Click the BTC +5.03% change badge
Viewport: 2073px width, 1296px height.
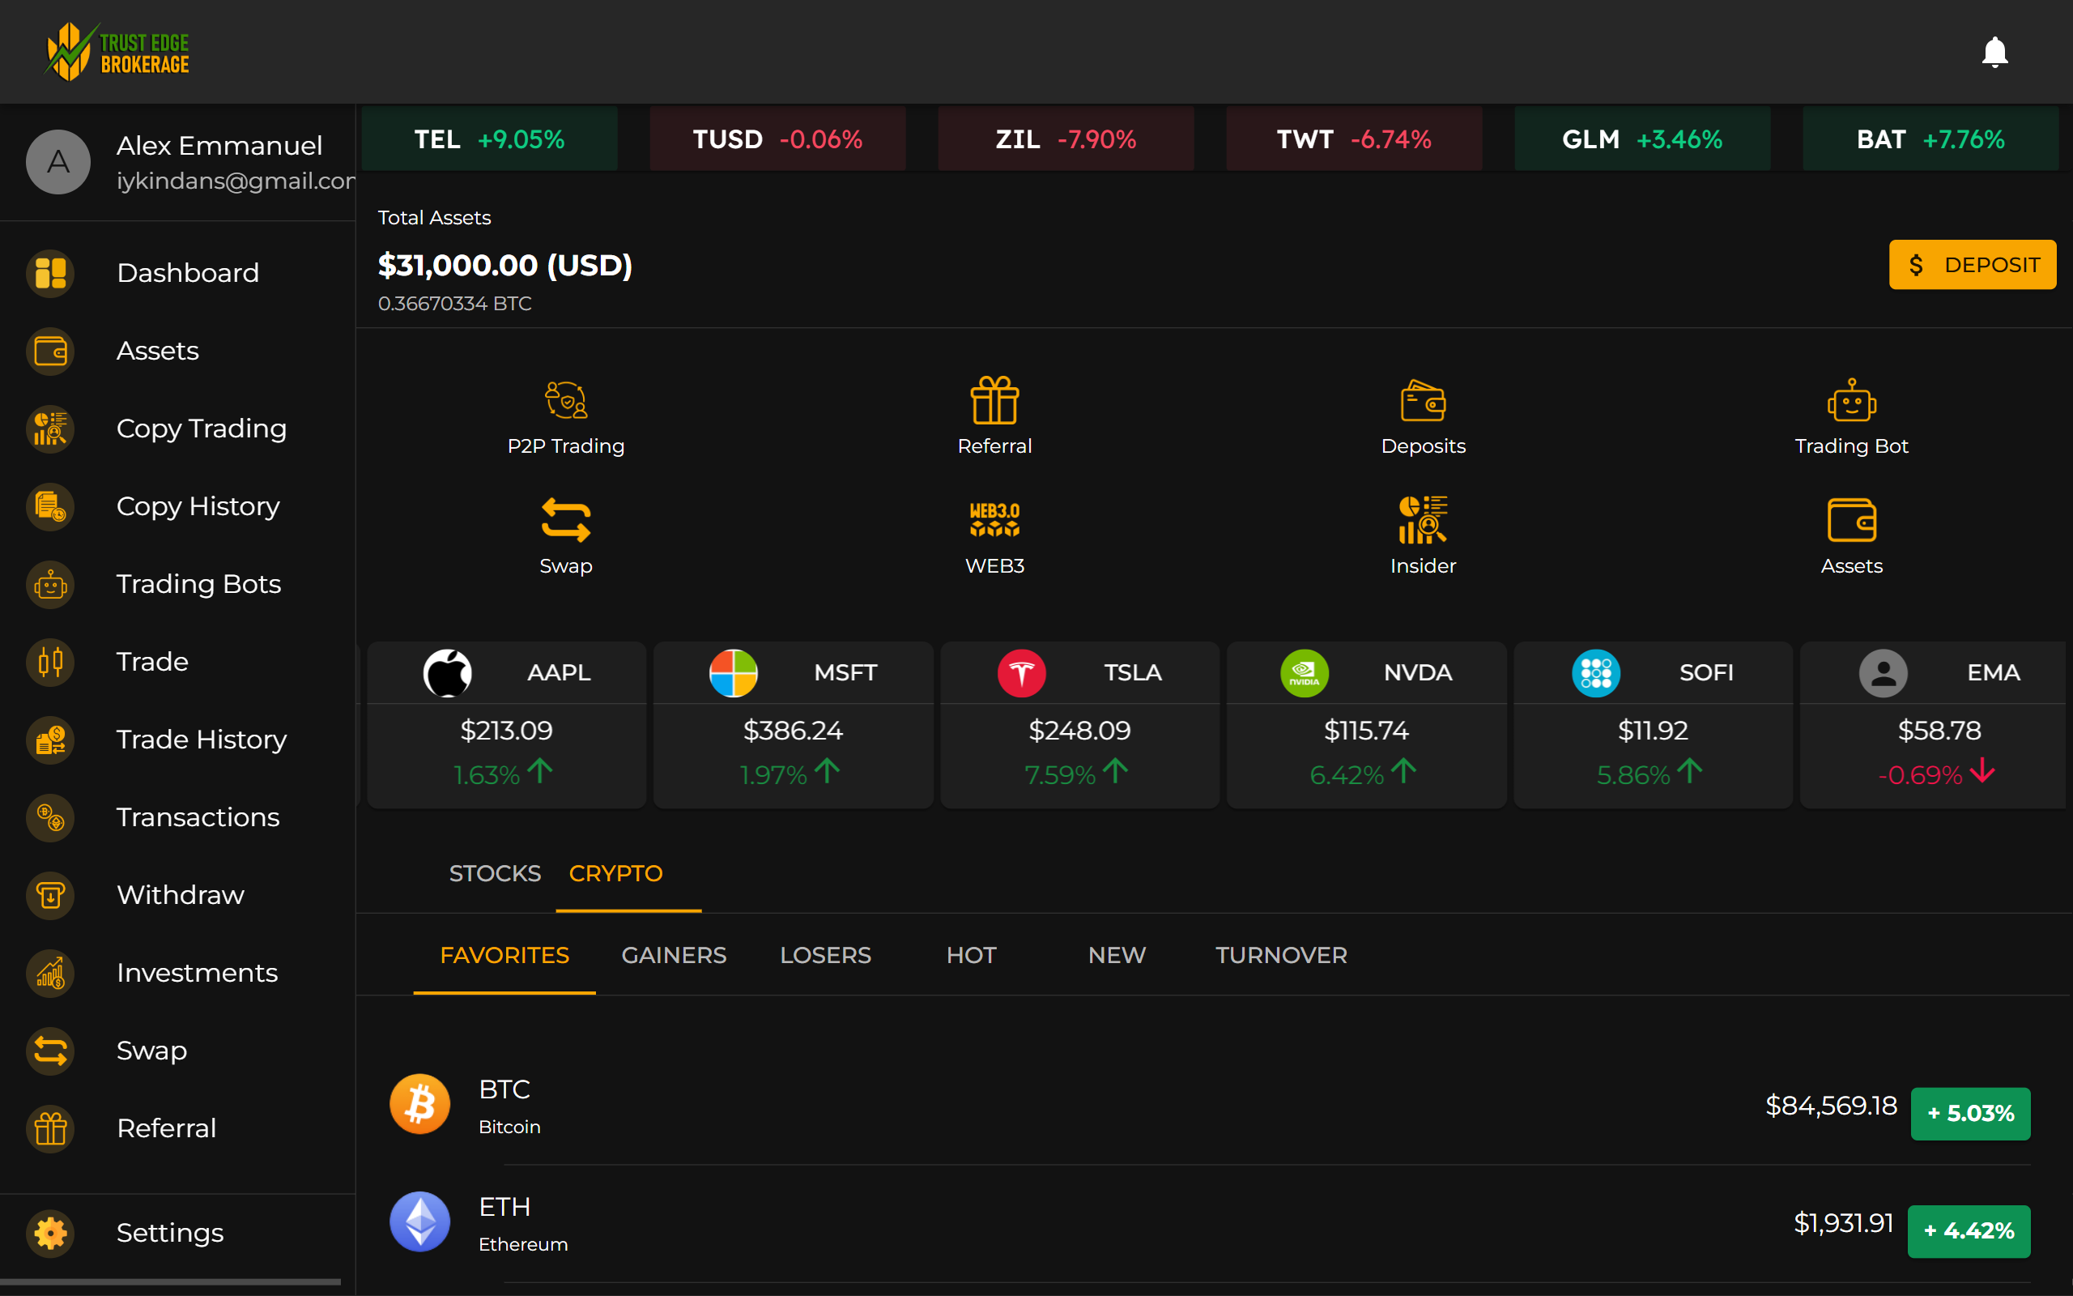pyautogui.click(x=1970, y=1114)
